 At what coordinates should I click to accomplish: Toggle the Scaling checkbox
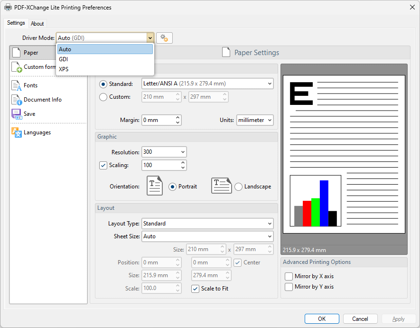click(103, 165)
